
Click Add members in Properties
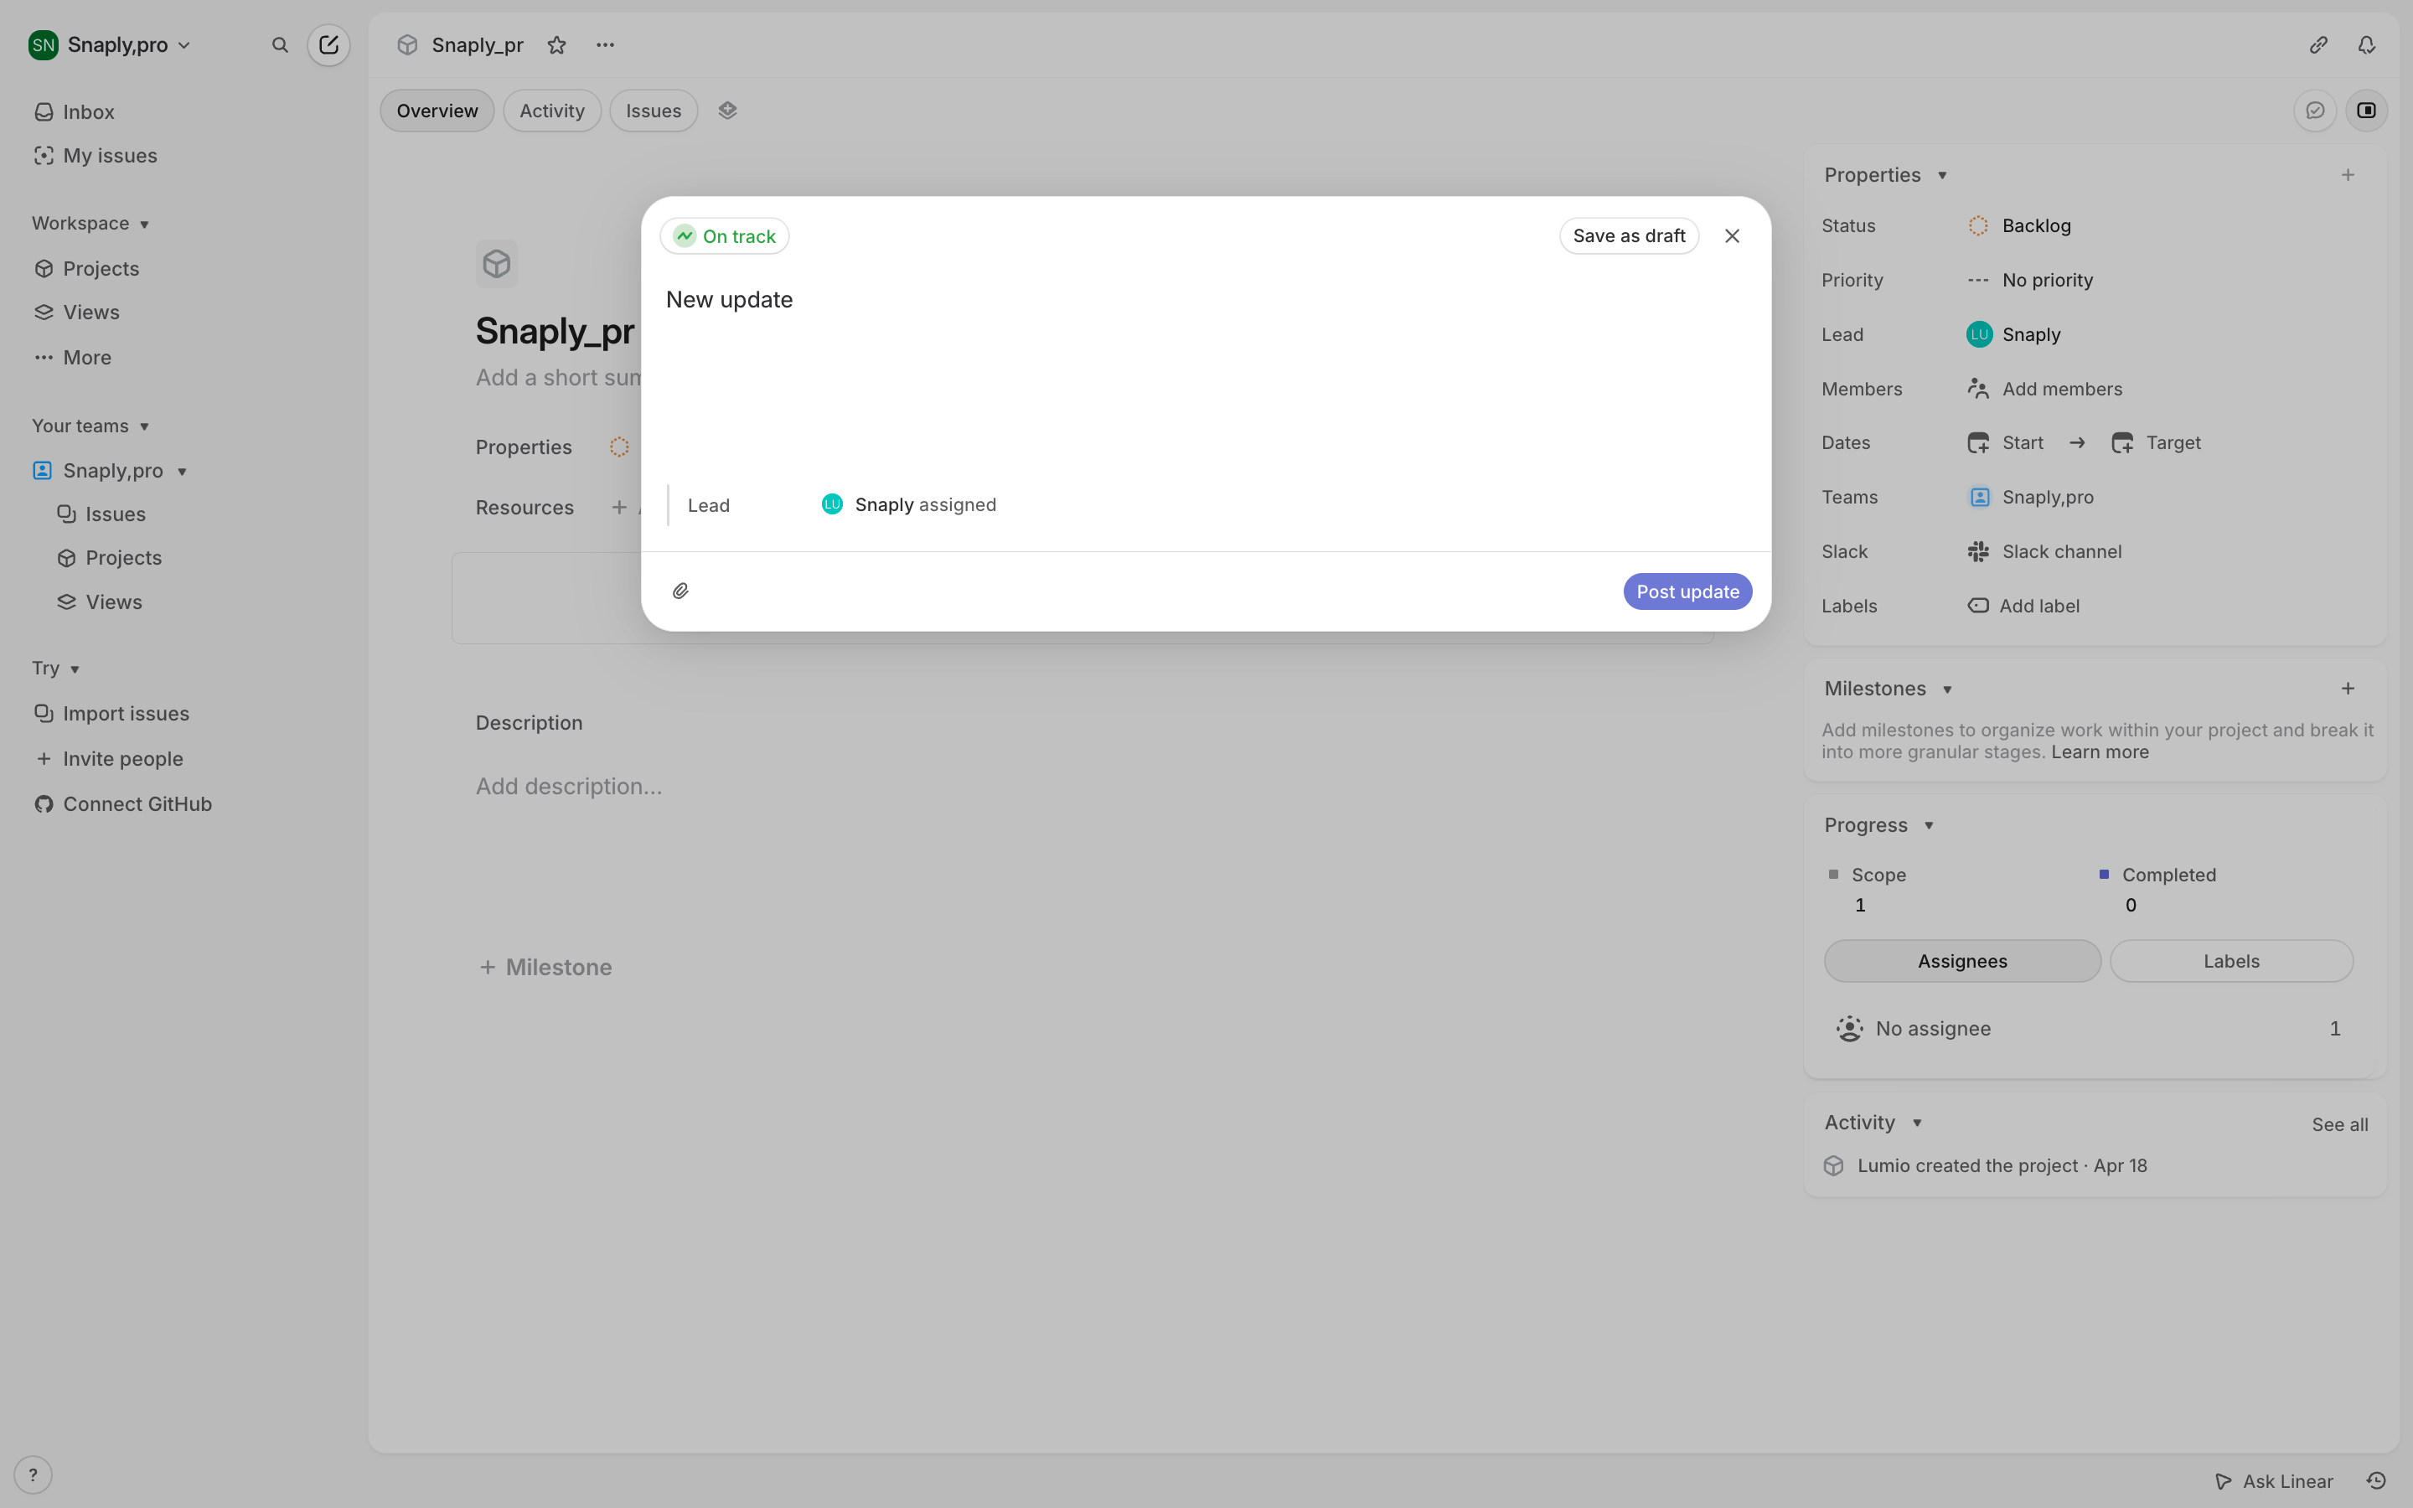[x=2044, y=389]
